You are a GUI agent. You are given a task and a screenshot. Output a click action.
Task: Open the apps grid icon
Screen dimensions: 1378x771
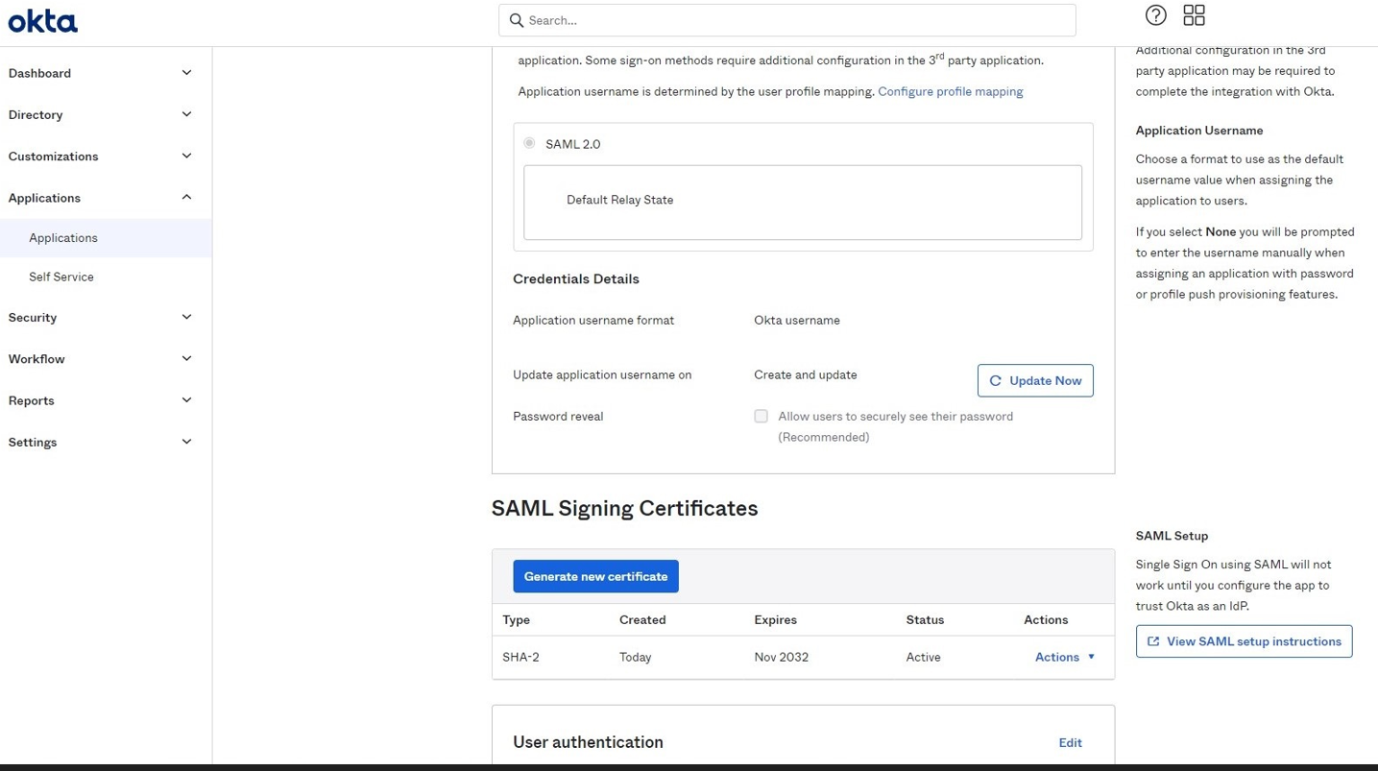[x=1194, y=15]
